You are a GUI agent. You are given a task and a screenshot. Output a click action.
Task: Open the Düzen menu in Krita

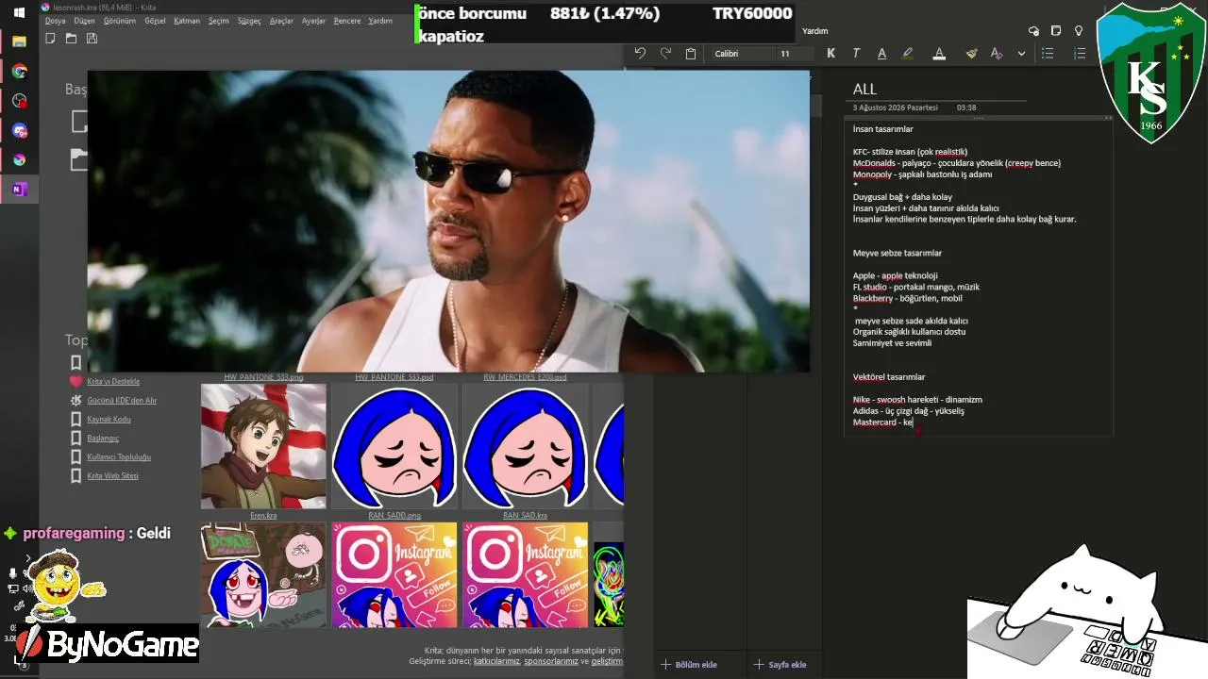point(84,21)
